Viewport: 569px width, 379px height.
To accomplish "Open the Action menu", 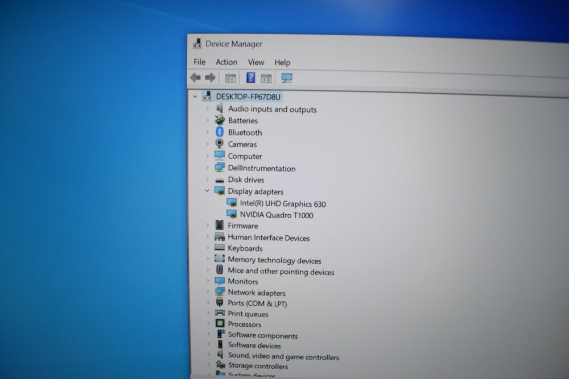I will tap(226, 62).
